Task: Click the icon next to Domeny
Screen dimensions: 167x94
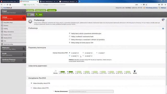Action: (x=2, y=26)
